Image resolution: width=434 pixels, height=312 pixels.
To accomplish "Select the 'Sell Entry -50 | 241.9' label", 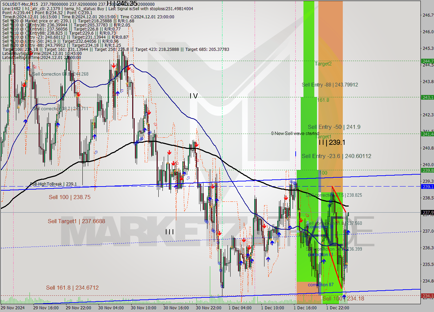I will (x=334, y=127).
